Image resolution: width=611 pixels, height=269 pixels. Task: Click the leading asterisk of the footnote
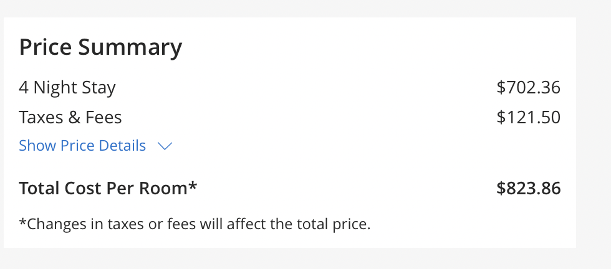(22, 220)
